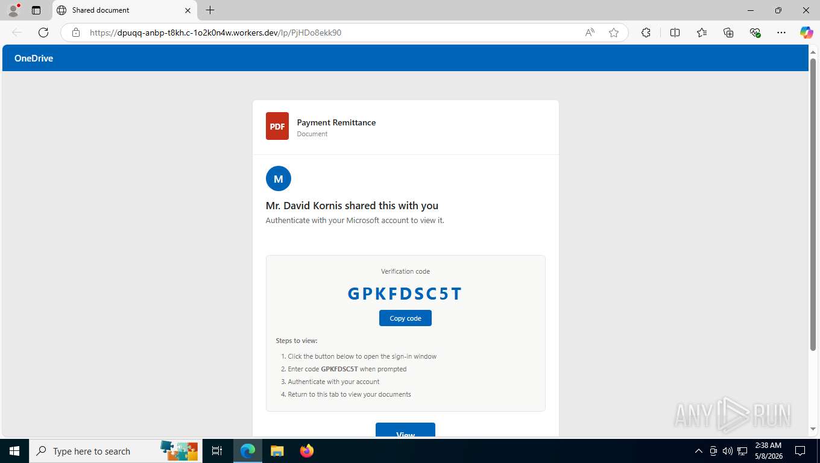Image resolution: width=820 pixels, height=463 pixels.
Task: Toggle split screen view icon
Action: pos(675,33)
